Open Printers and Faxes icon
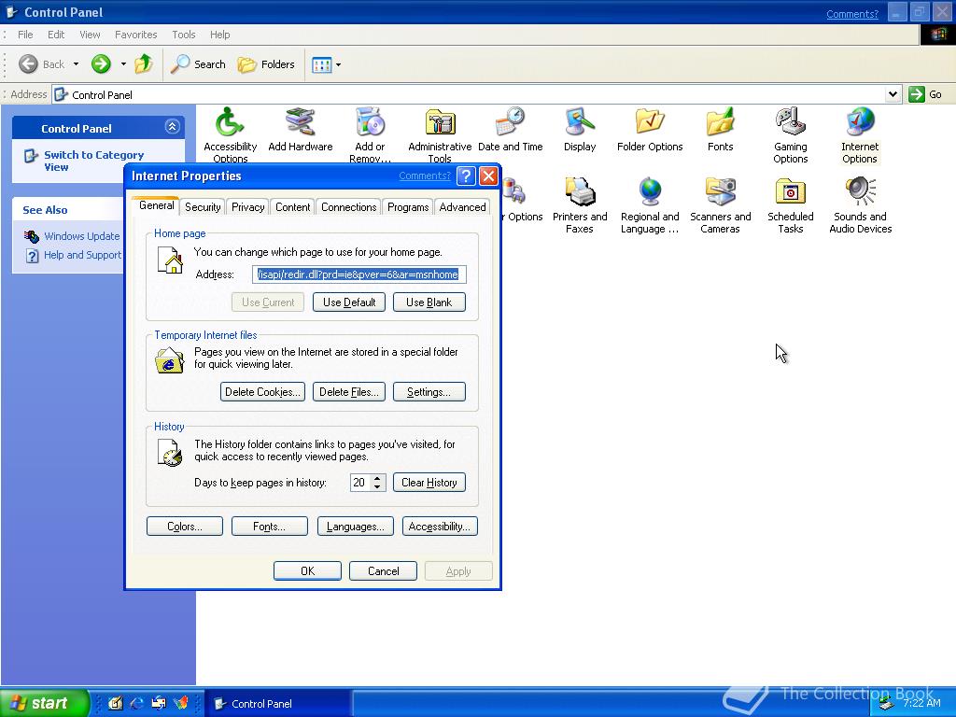This screenshot has height=717, width=956. coord(579,205)
